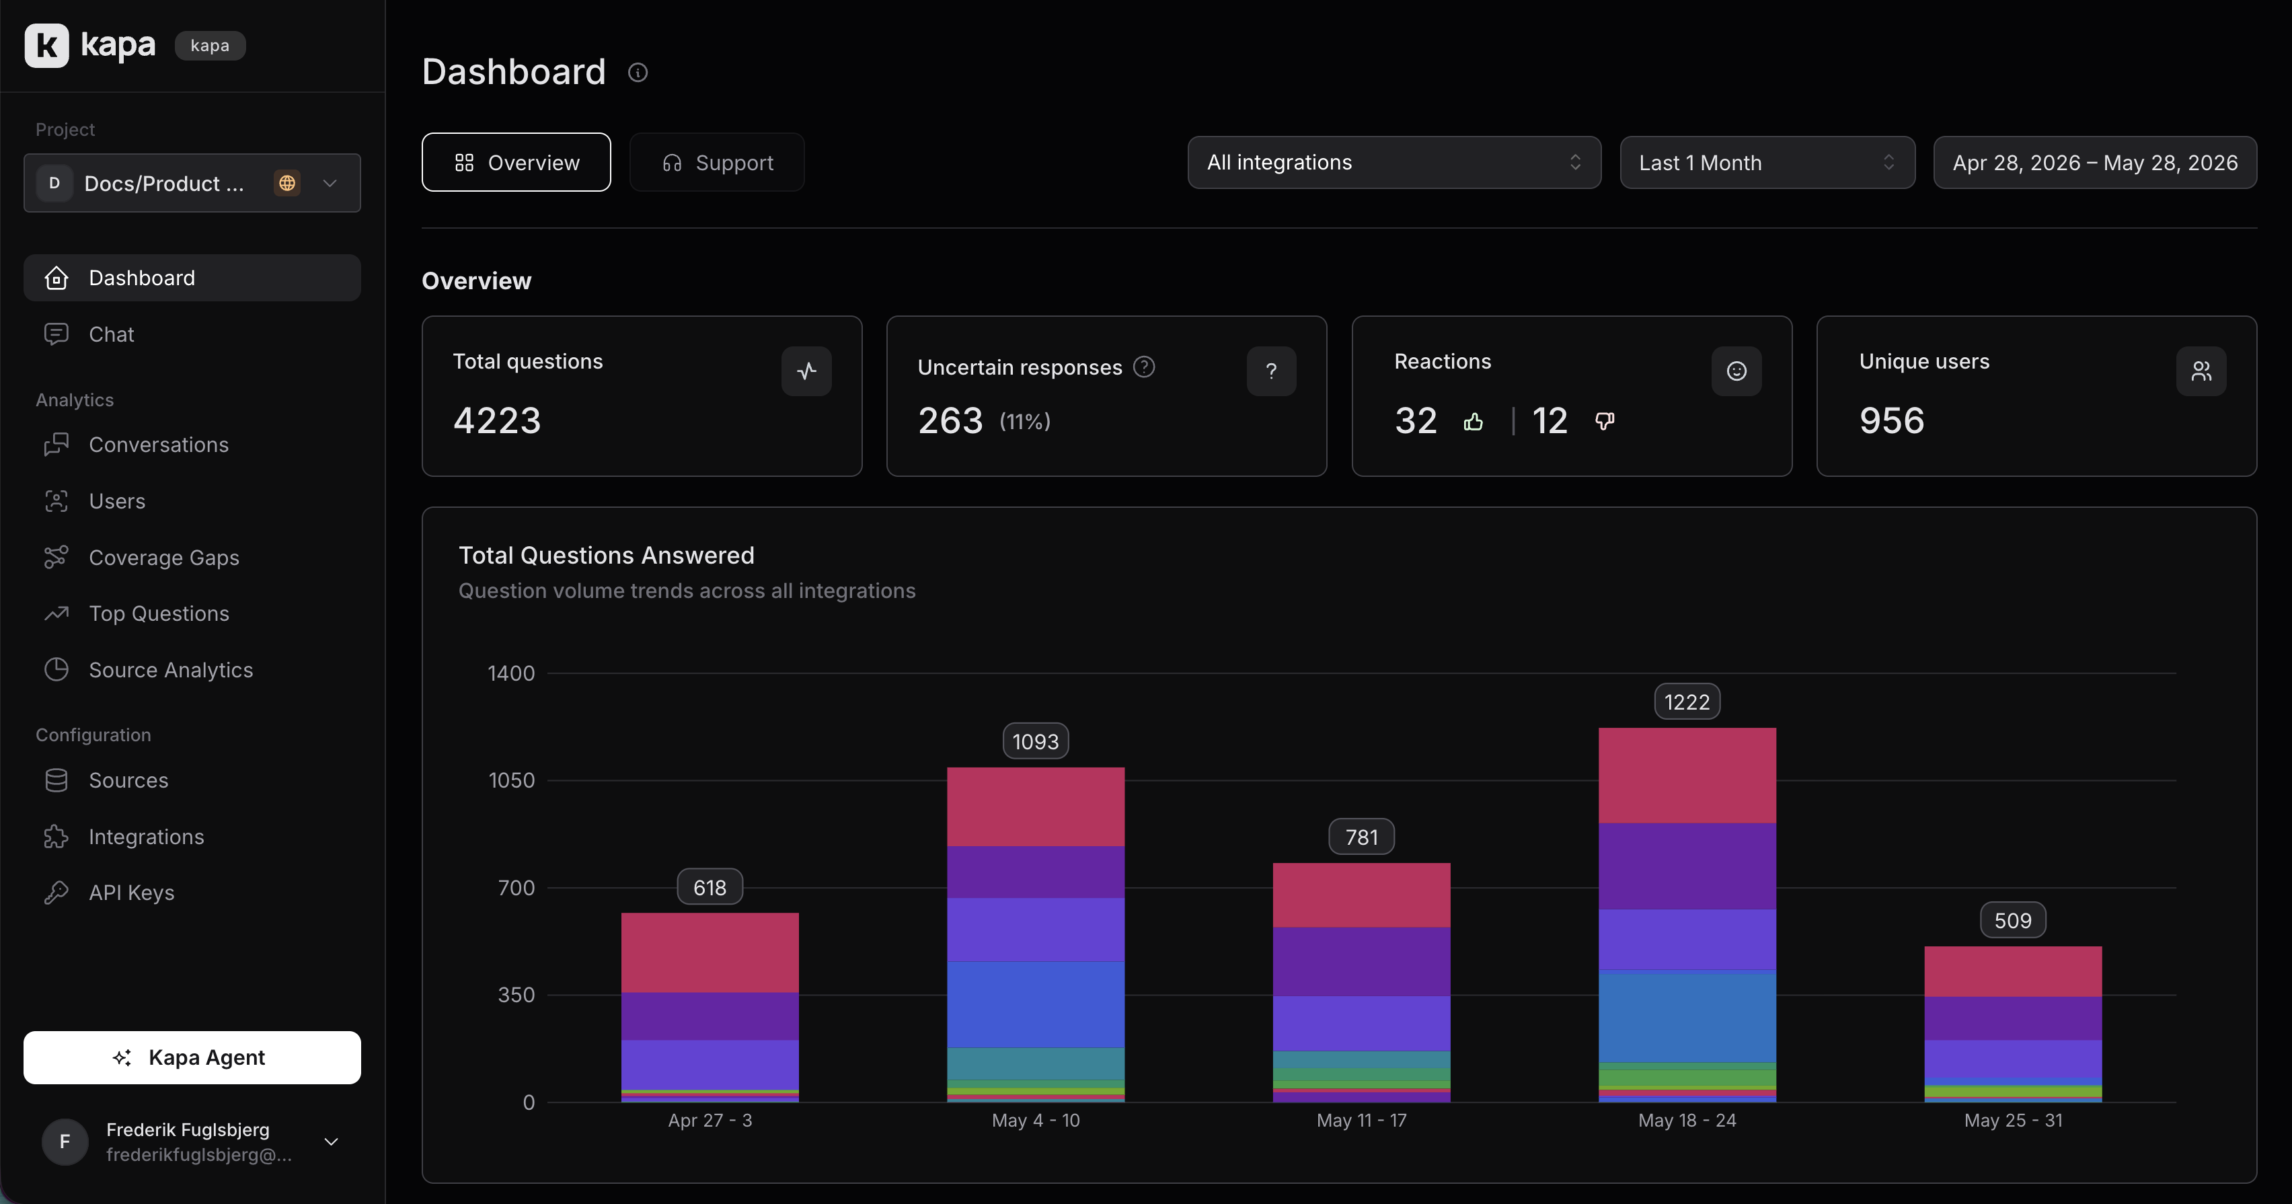This screenshot has height=1204, width=2292.
Task: Click the thumbs up icon
Action: pyautogui.click(x=1474, y=421)
